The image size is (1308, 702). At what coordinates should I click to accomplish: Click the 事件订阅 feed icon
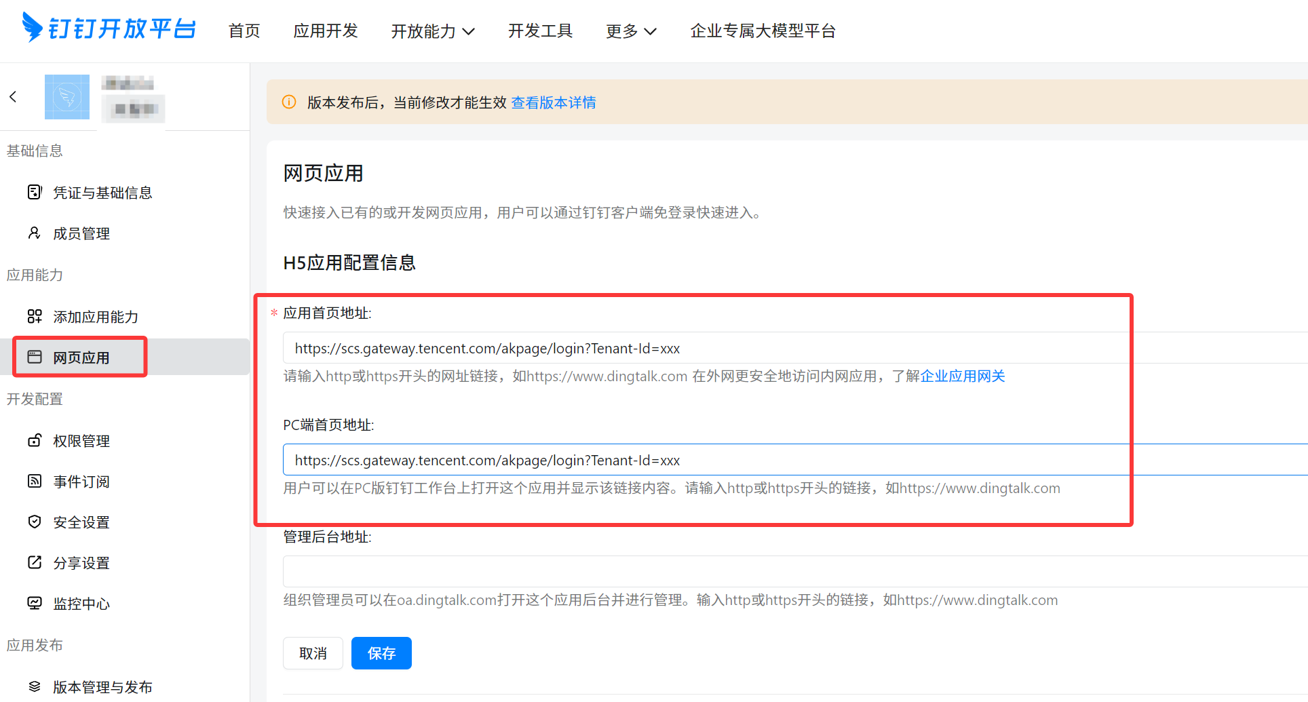[35, 481]
